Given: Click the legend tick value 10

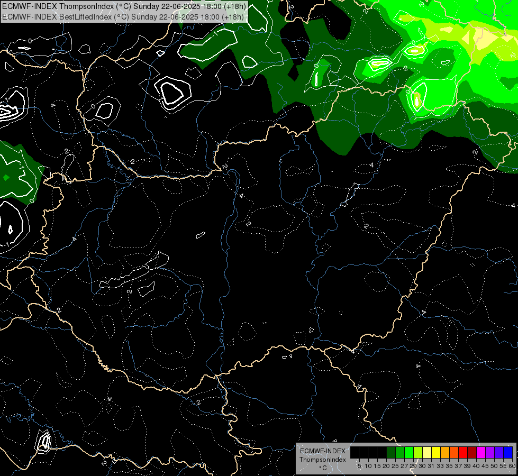Looking at the screenshot, I should coord(368,466).
